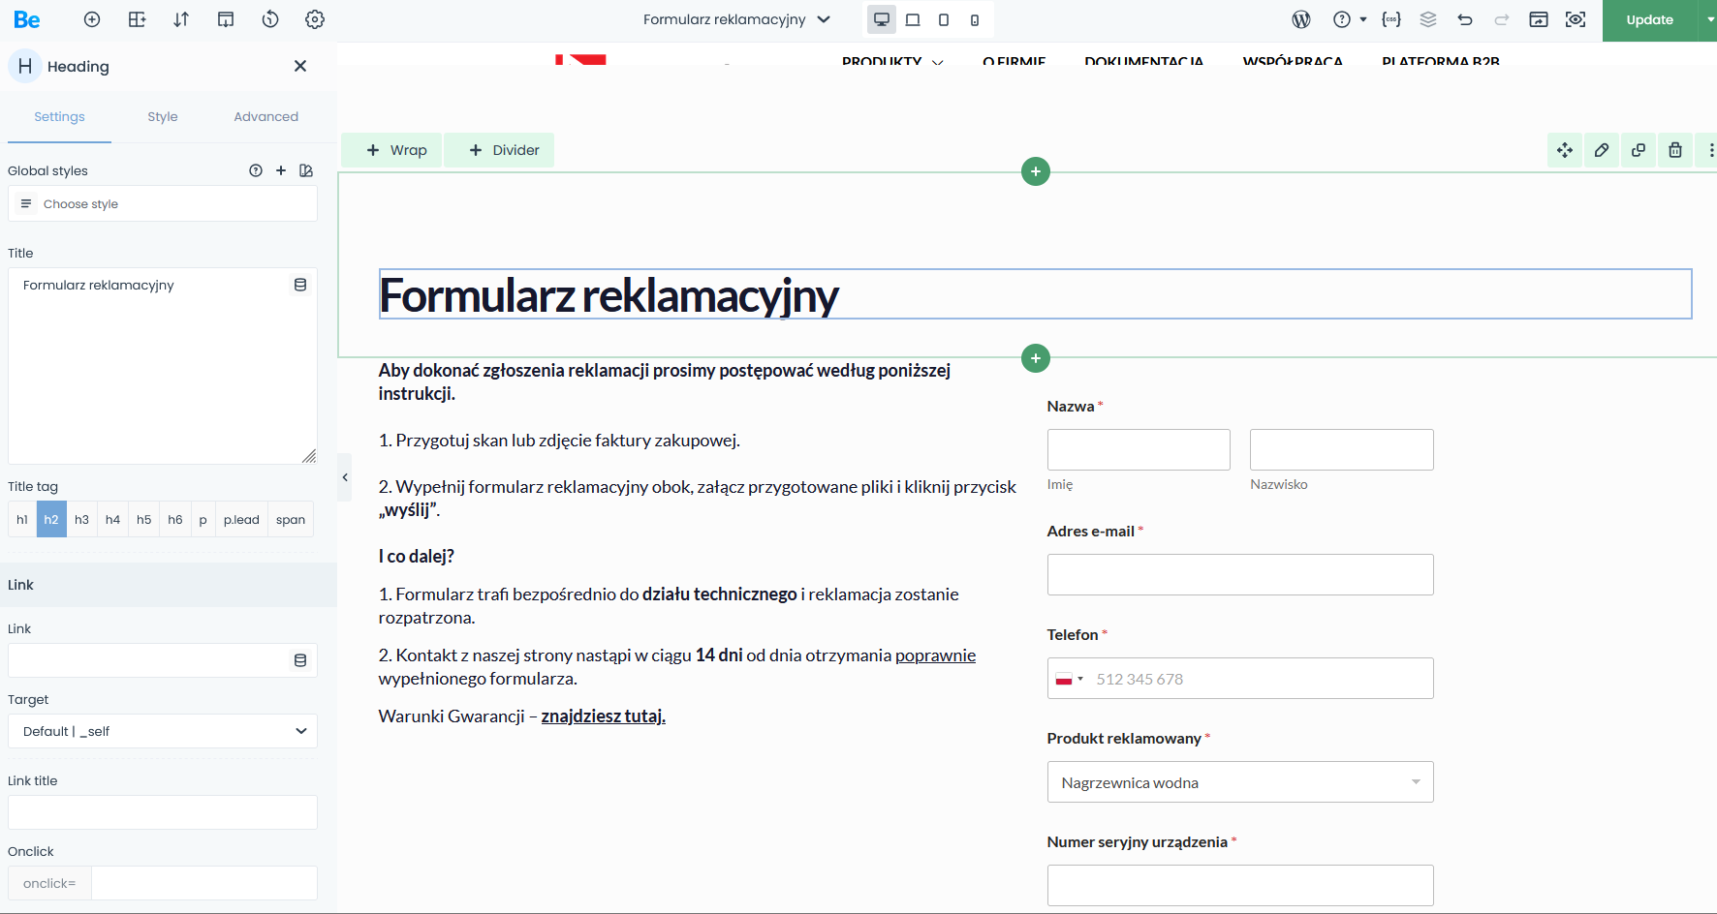Open the custom CSS code icon
The height and width of the screenshot is (914, 1717).
(x=1391, y=19)
